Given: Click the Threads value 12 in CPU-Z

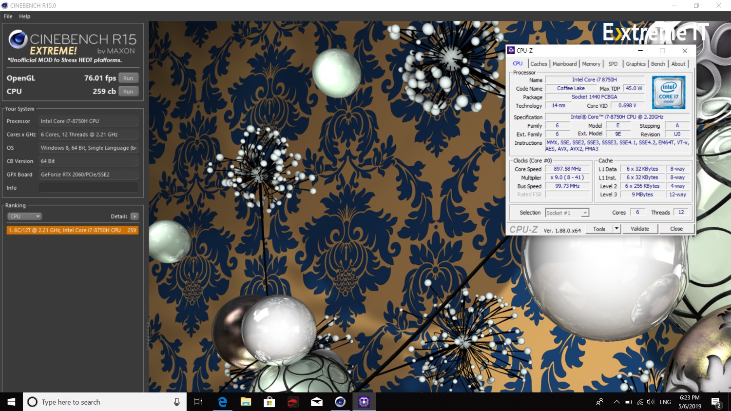Looking at the screenshot, I should (681, 212).
